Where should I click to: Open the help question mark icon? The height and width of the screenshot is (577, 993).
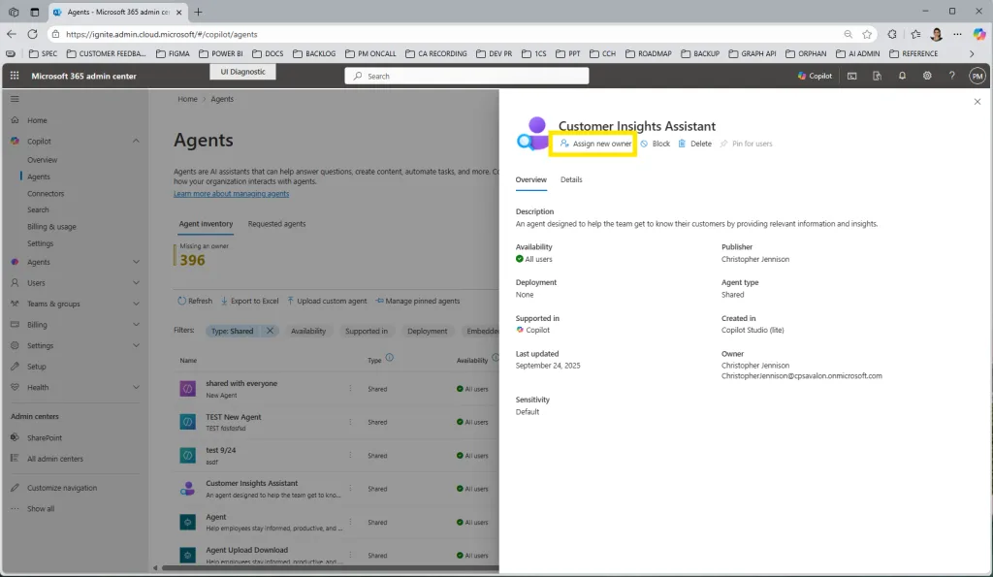(951, 76)
